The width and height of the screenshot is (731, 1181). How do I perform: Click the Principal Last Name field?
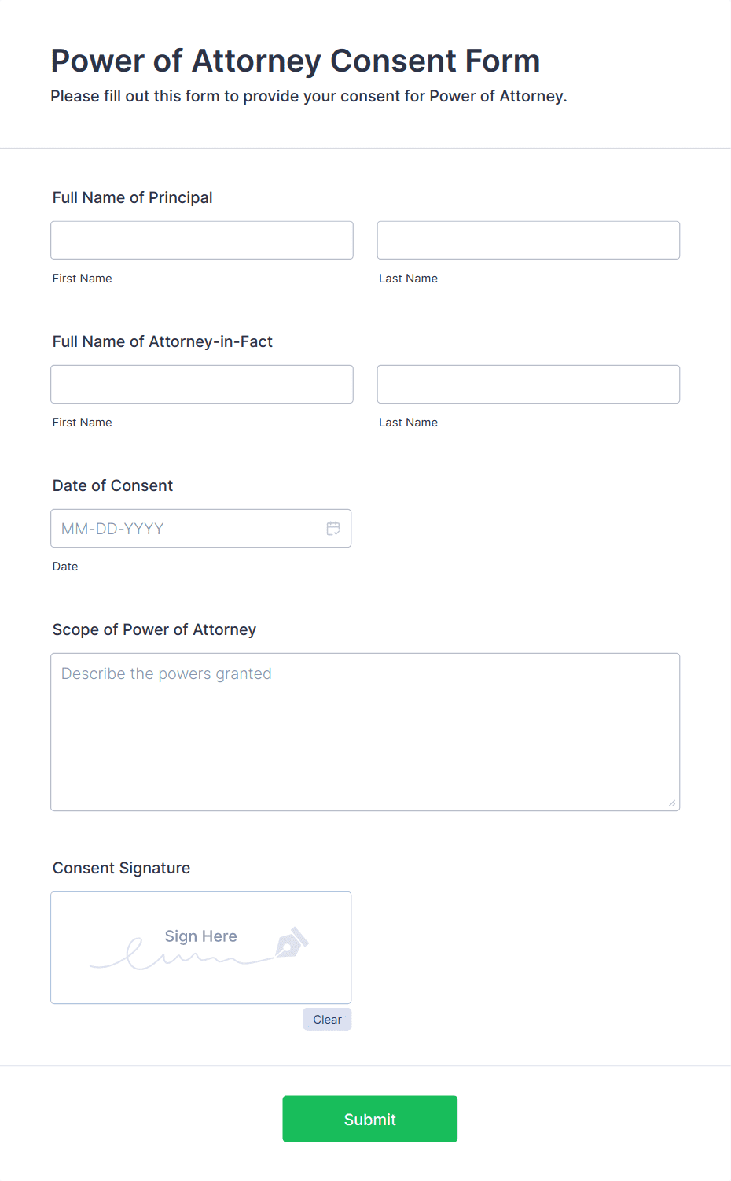(x=528, y=240)
